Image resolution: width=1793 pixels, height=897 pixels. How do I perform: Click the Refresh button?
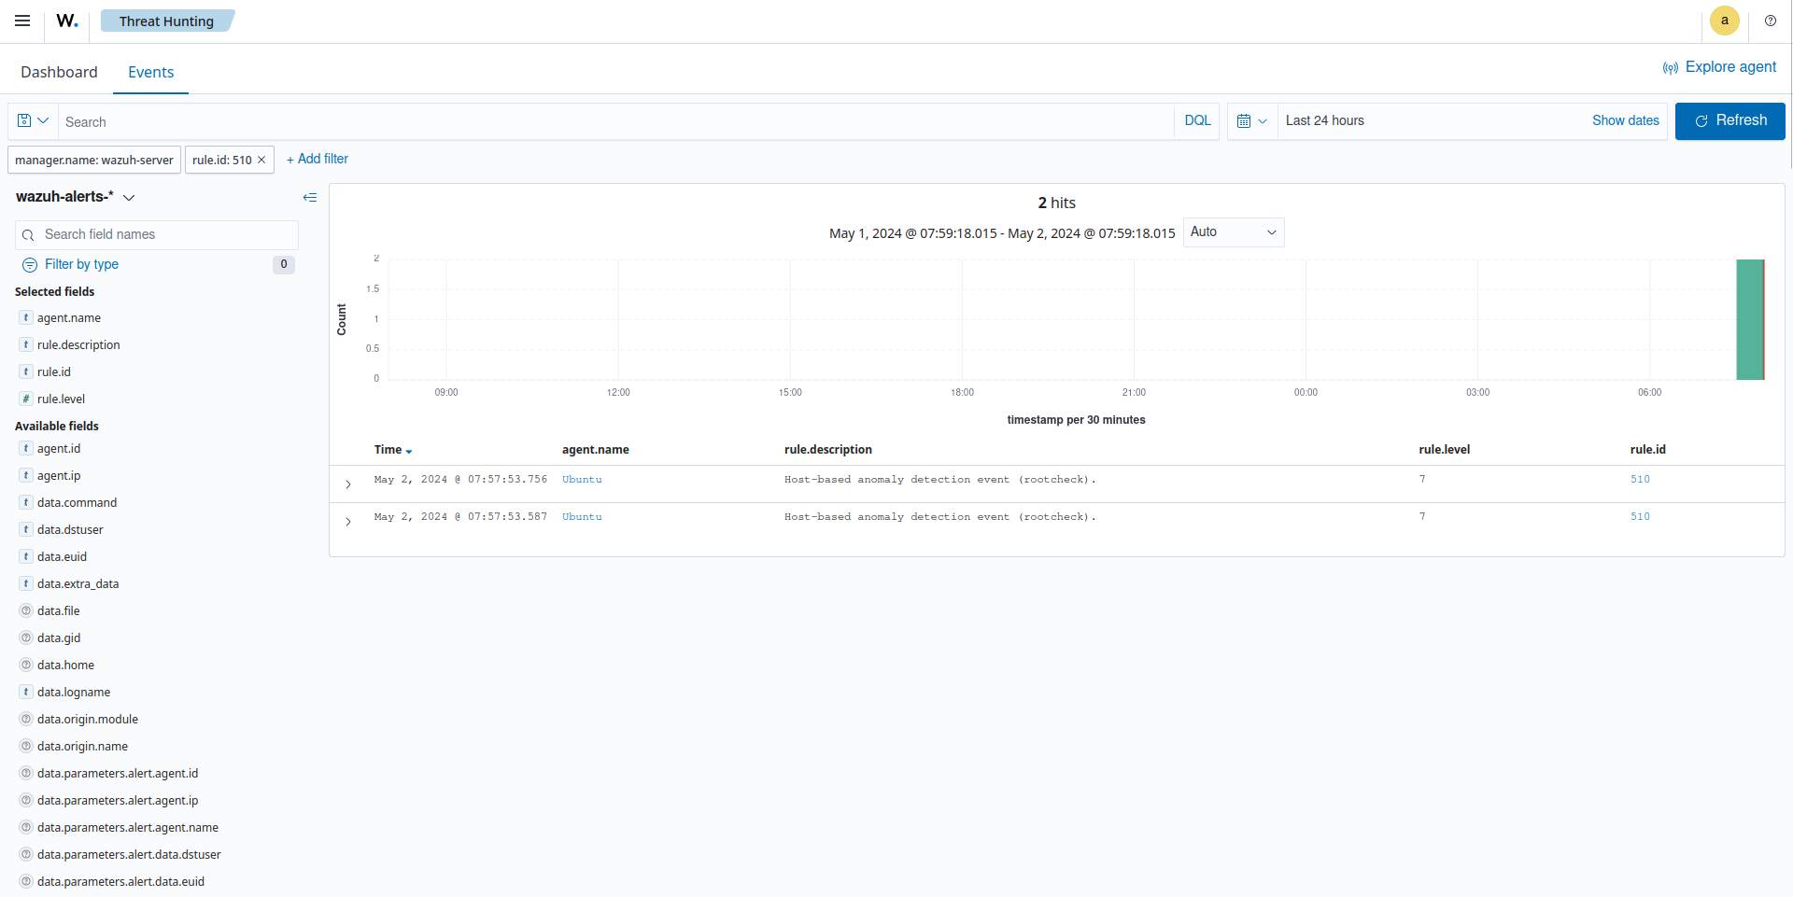1729,120
